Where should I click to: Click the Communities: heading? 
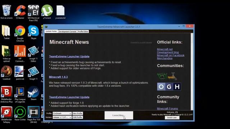170,66
